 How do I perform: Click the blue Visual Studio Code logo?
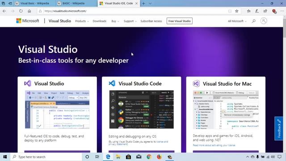click(112, 83)
